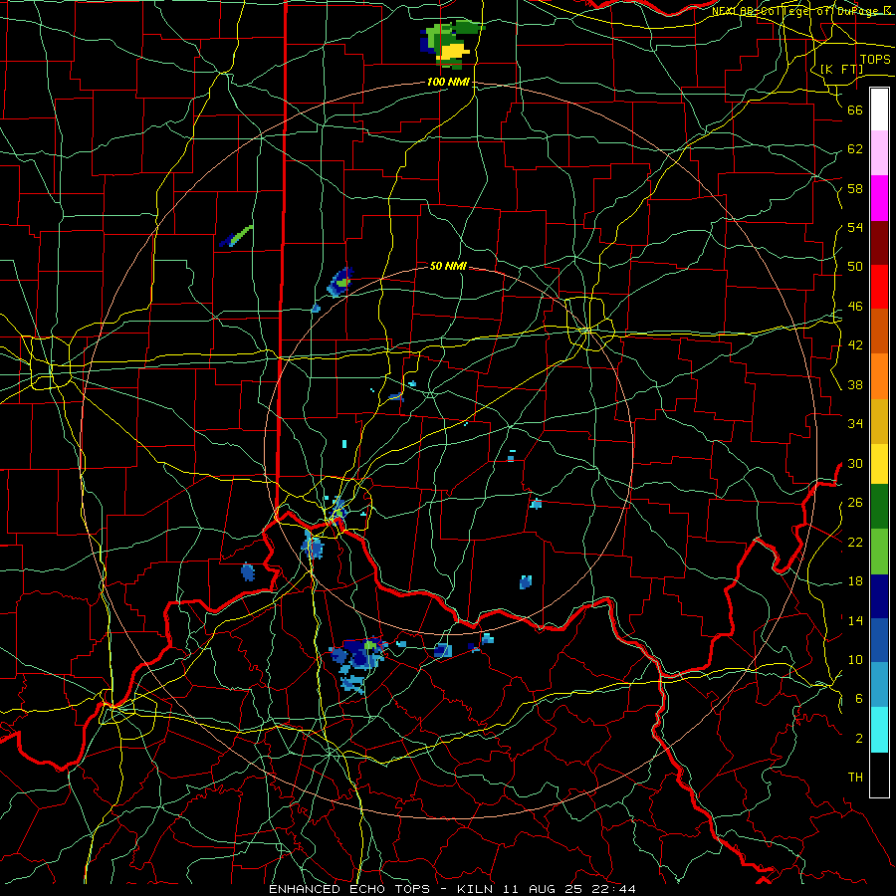Click the '22' legend value
Image resolution: width=896 pixels, height=896 pixels.
click(x=855, y=542)
